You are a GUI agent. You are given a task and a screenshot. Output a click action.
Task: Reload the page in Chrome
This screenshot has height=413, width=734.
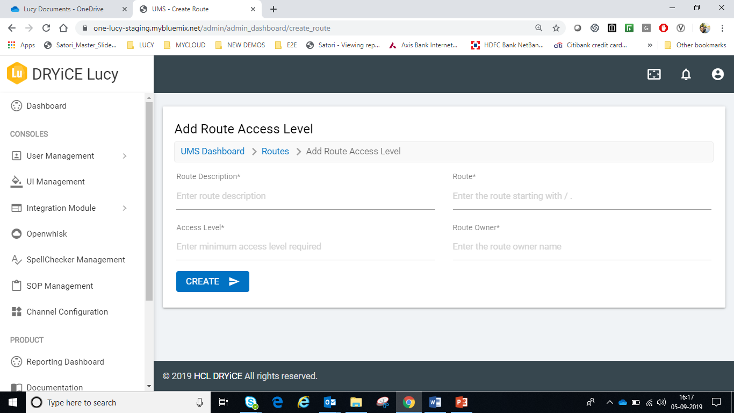point(46,28)
